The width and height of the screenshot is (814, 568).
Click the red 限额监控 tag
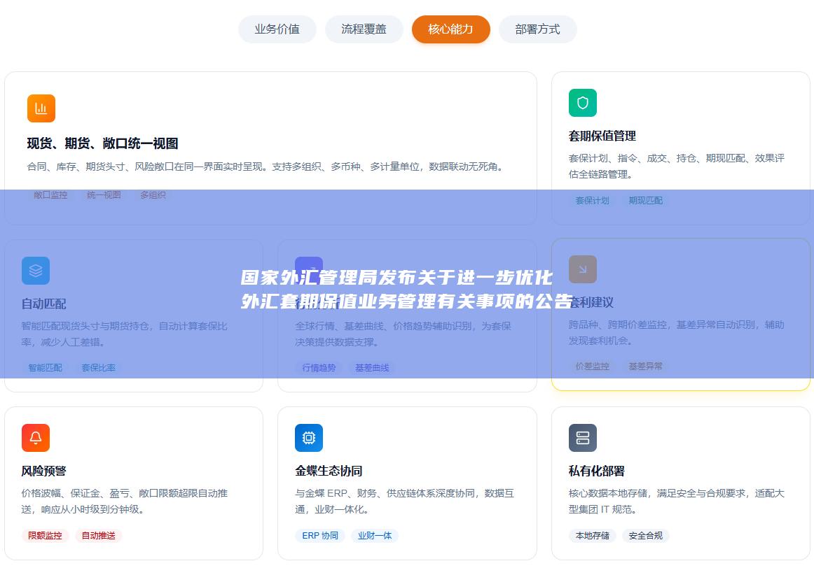coord(45,536)
